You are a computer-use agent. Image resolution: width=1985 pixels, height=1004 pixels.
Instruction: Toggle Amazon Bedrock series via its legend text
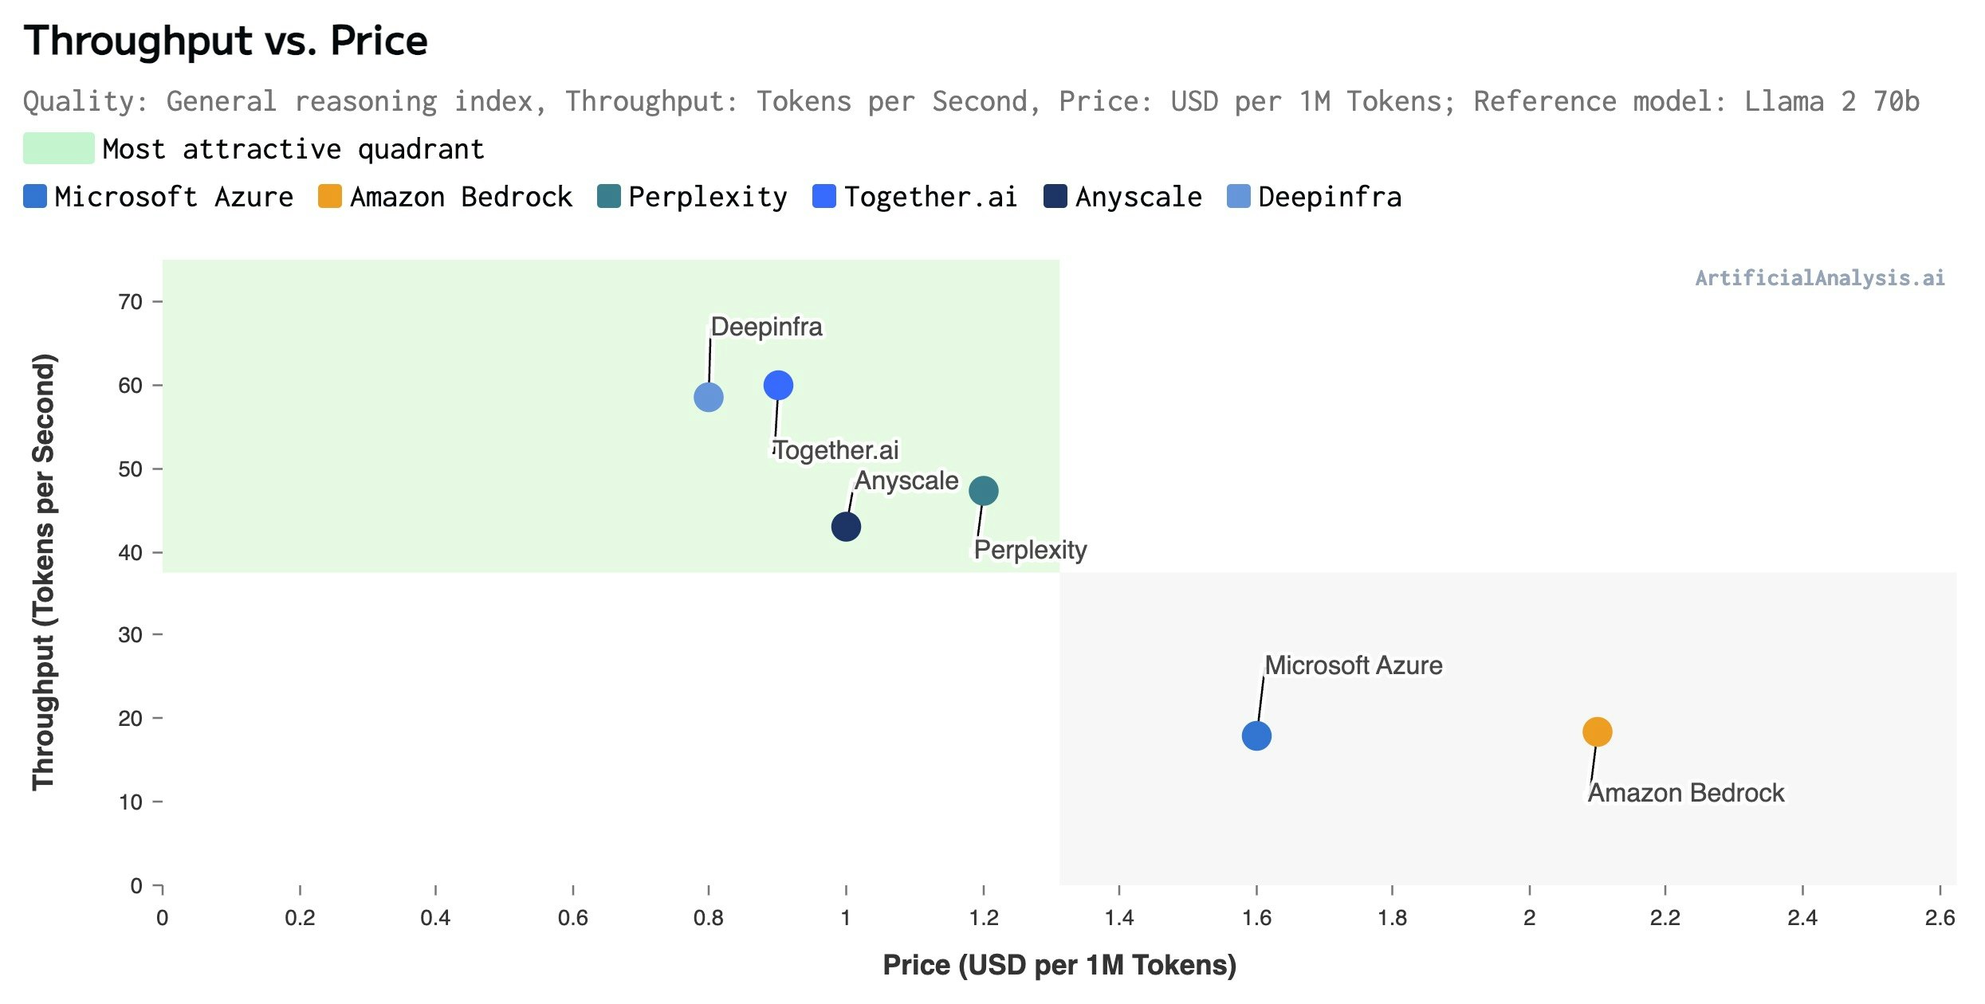[461, 197]
